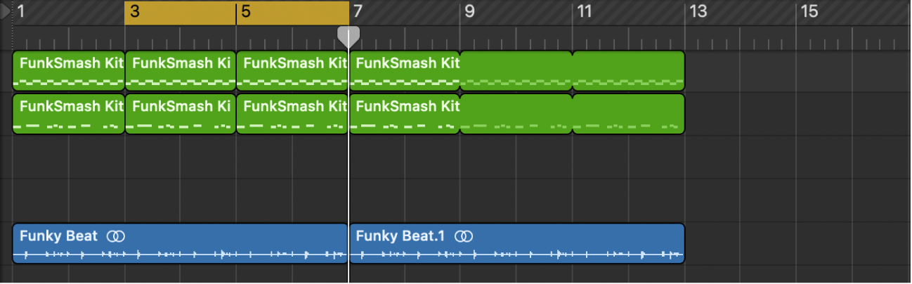912x284 pixels.
Task: Click bar 15 in the ruler
Action: (809, 12)
